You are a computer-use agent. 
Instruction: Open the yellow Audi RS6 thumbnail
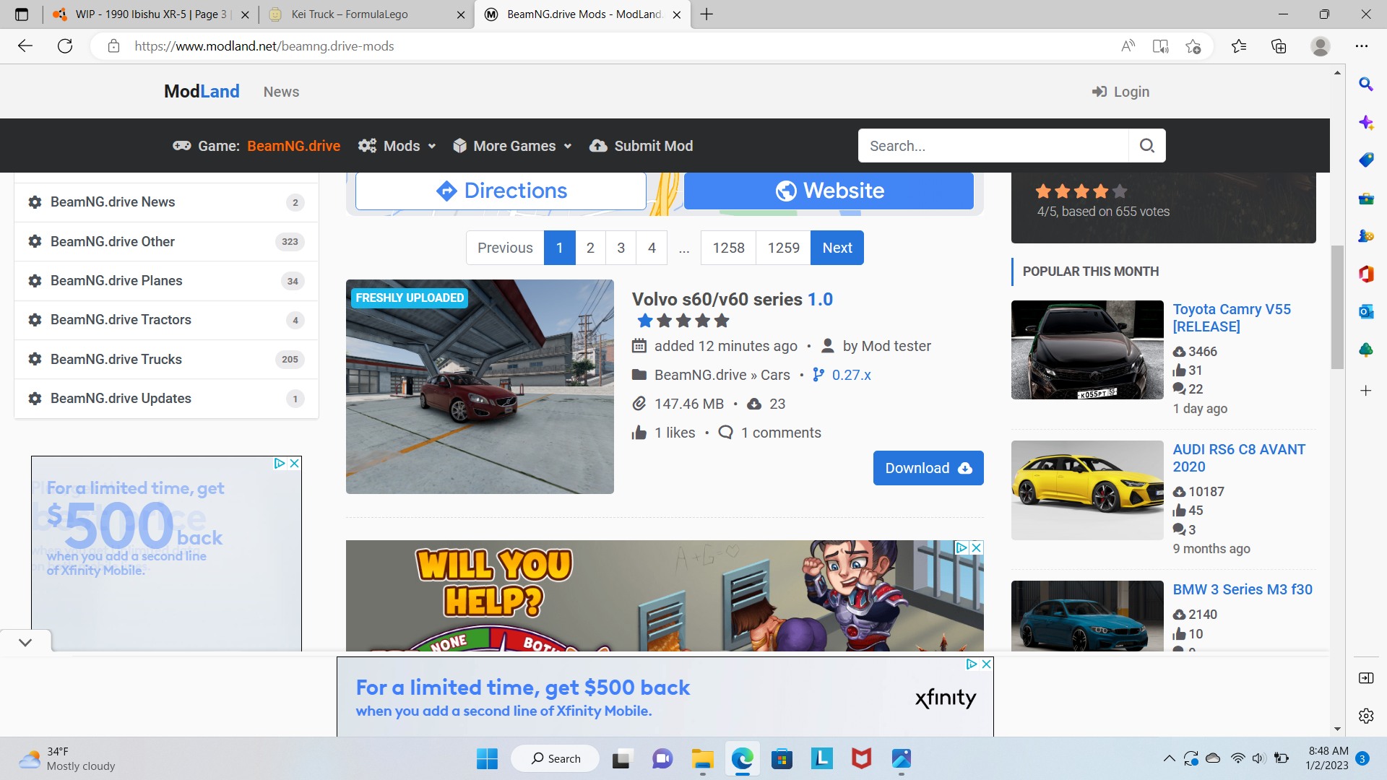click(1087, 490)
